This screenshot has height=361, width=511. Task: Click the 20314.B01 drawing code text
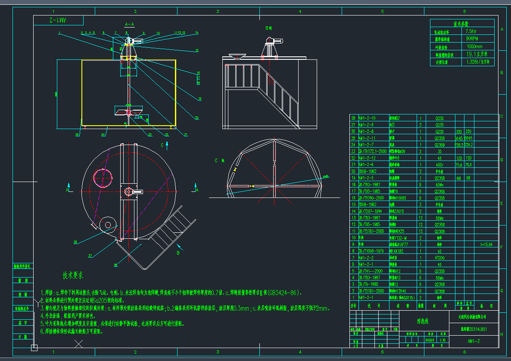coord(474,329)
